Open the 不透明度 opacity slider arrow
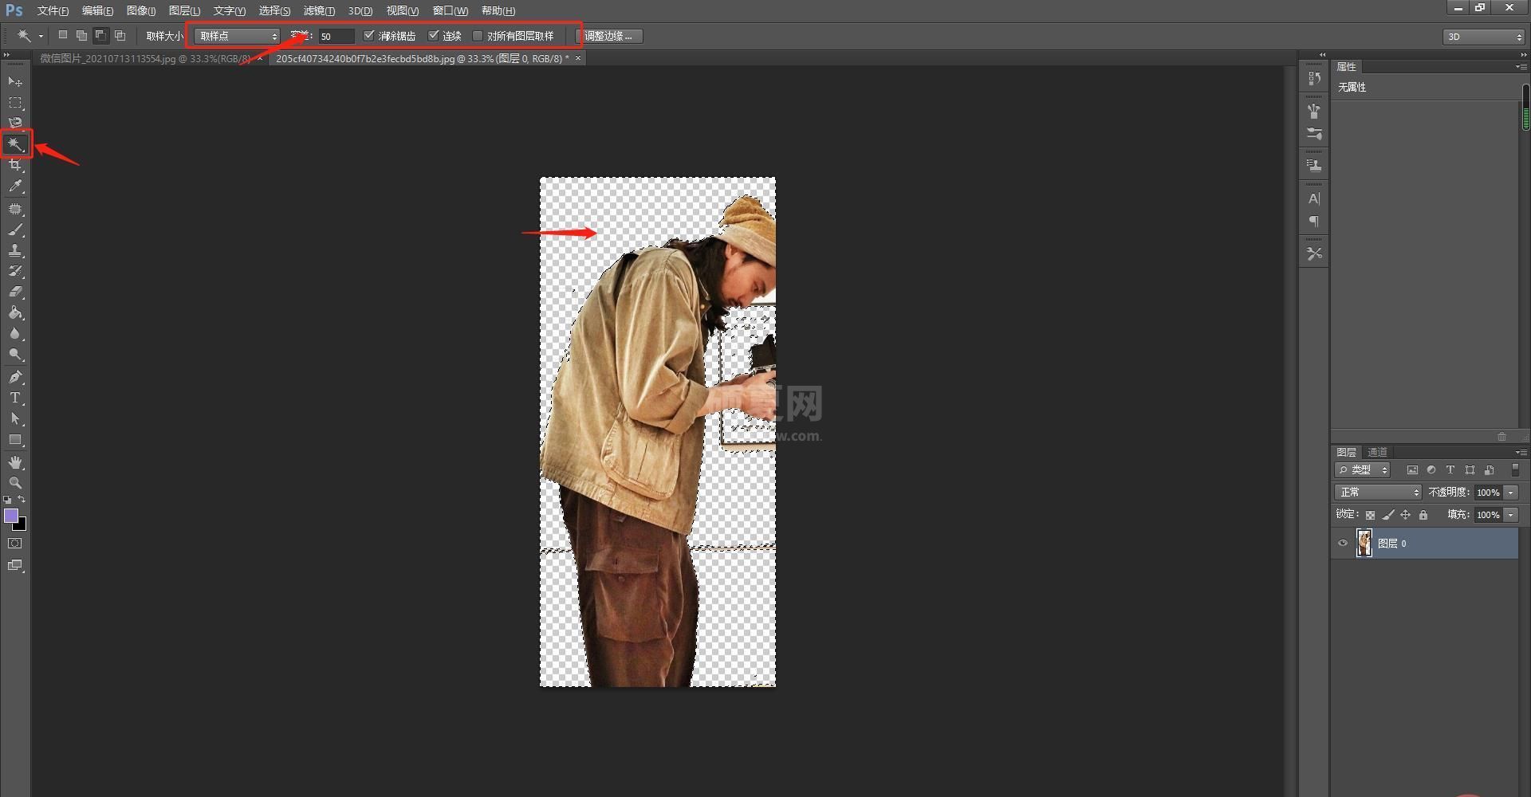Screen dimensions: 1531x797 tap(1511, 493)
